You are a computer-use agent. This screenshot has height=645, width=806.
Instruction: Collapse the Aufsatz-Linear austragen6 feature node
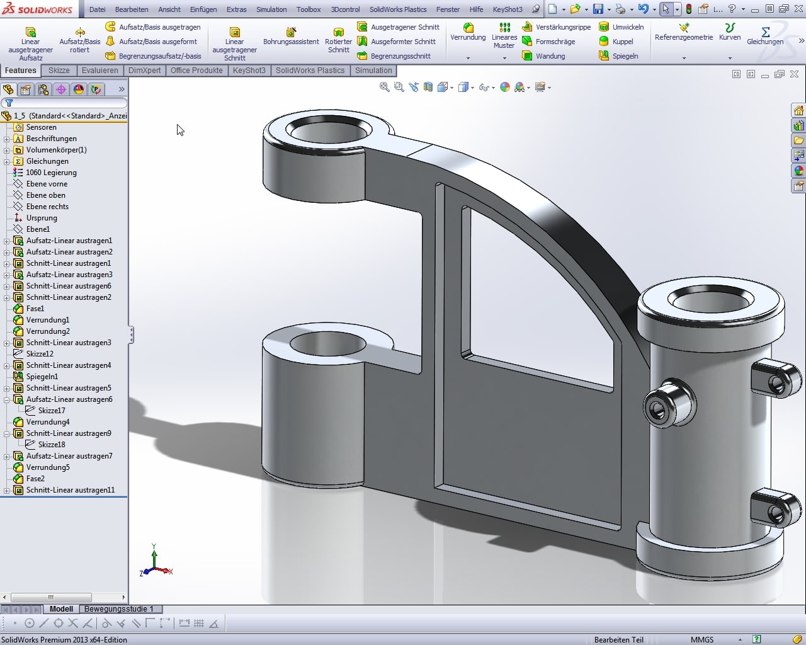click(7, 399)
